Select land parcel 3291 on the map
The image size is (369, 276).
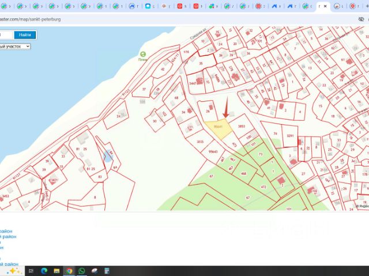[290, 136]
